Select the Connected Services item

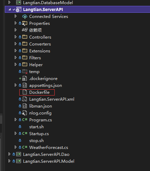(49, 17)
